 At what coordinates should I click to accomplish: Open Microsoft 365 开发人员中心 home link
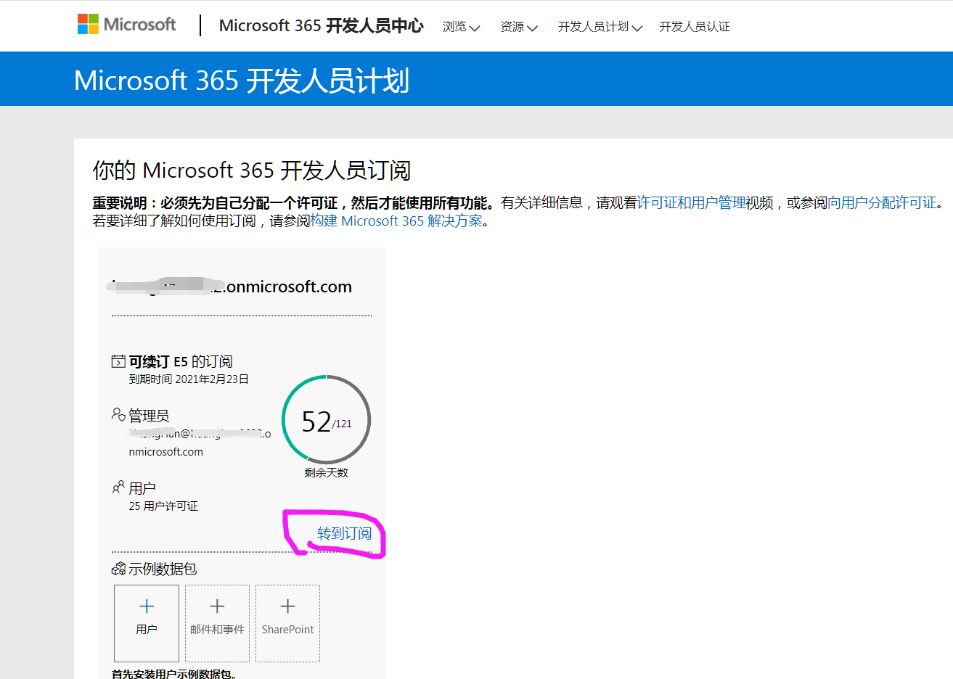click(321, 25)
